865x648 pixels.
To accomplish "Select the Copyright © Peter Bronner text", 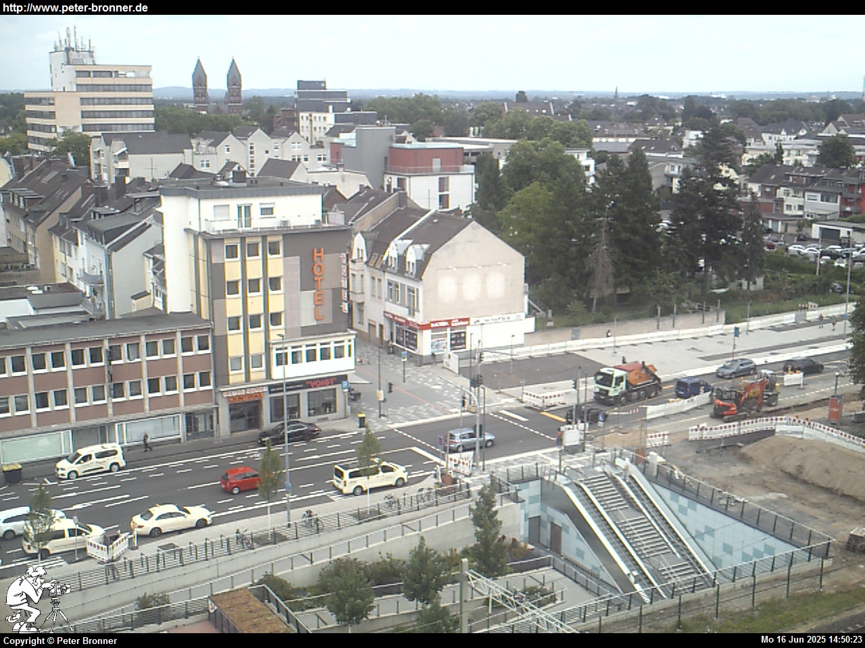I will (60, 641).
